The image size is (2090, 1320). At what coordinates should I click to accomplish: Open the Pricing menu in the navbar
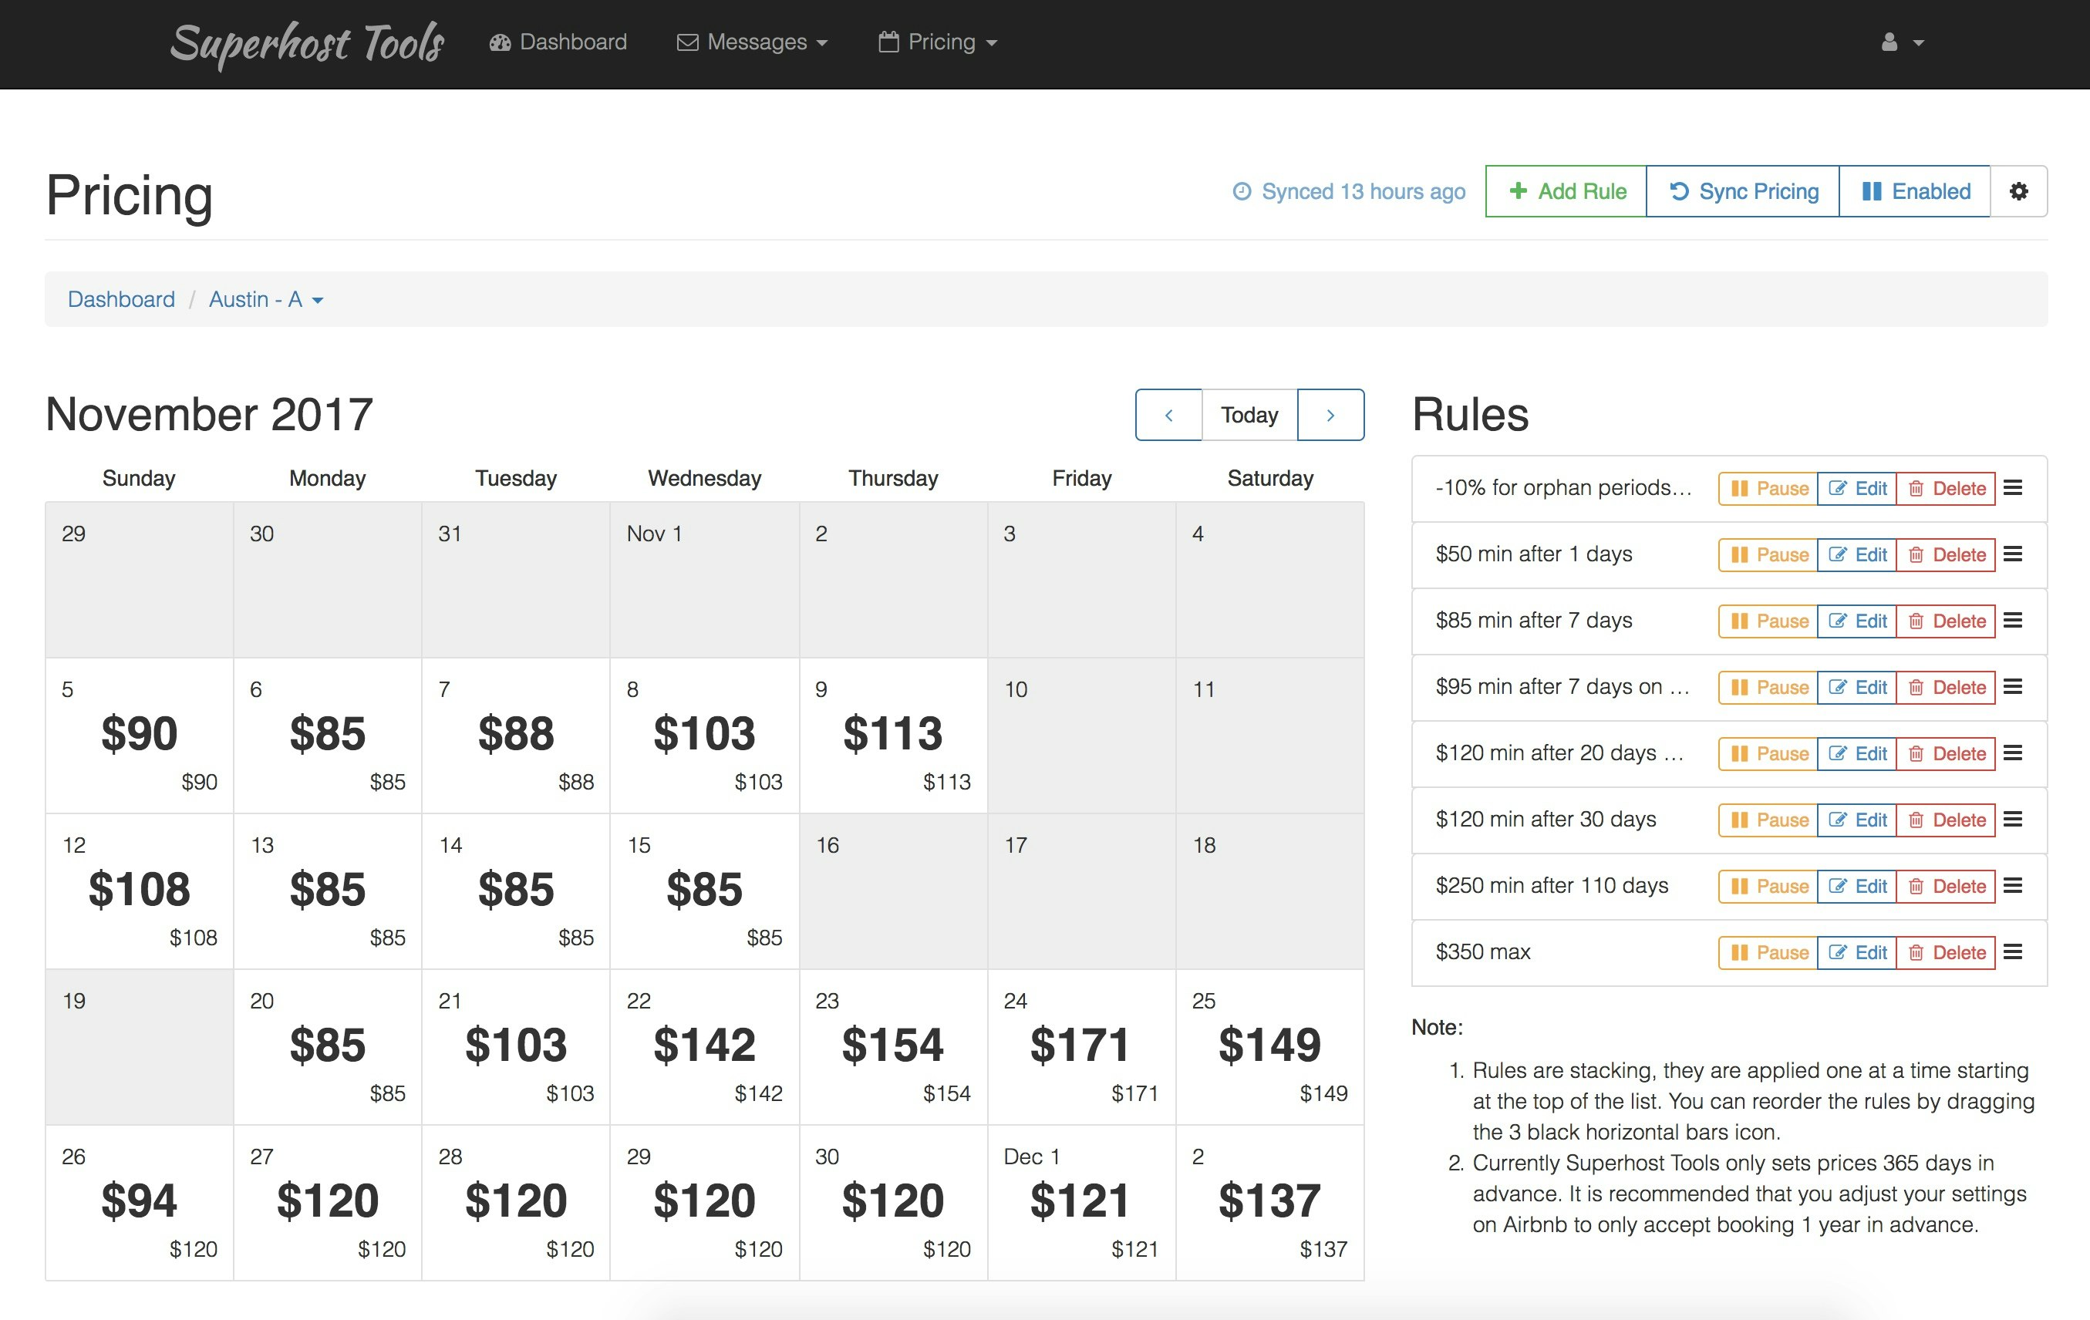(x=937, y=42)
